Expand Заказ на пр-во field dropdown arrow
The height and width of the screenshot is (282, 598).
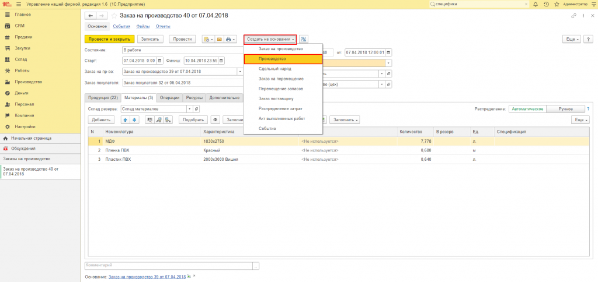240,71
